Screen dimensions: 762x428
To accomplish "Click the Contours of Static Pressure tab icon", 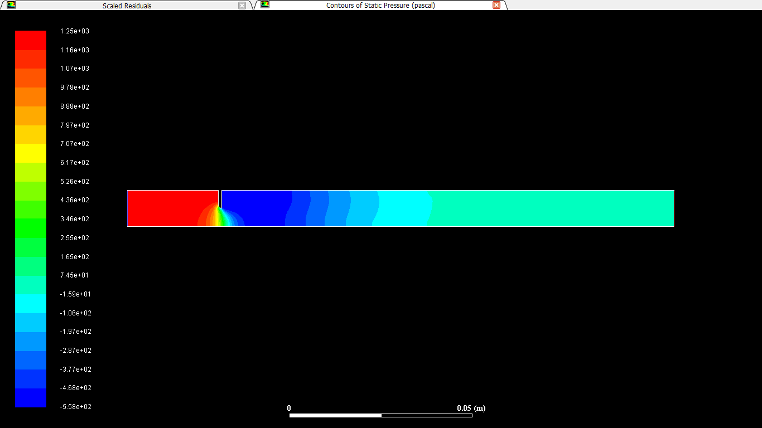I will click(x=265, y=4).
